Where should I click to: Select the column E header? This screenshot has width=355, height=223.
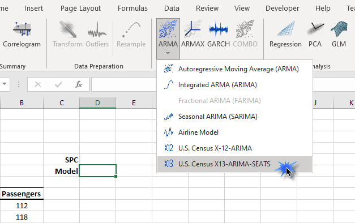pos(134,103)
